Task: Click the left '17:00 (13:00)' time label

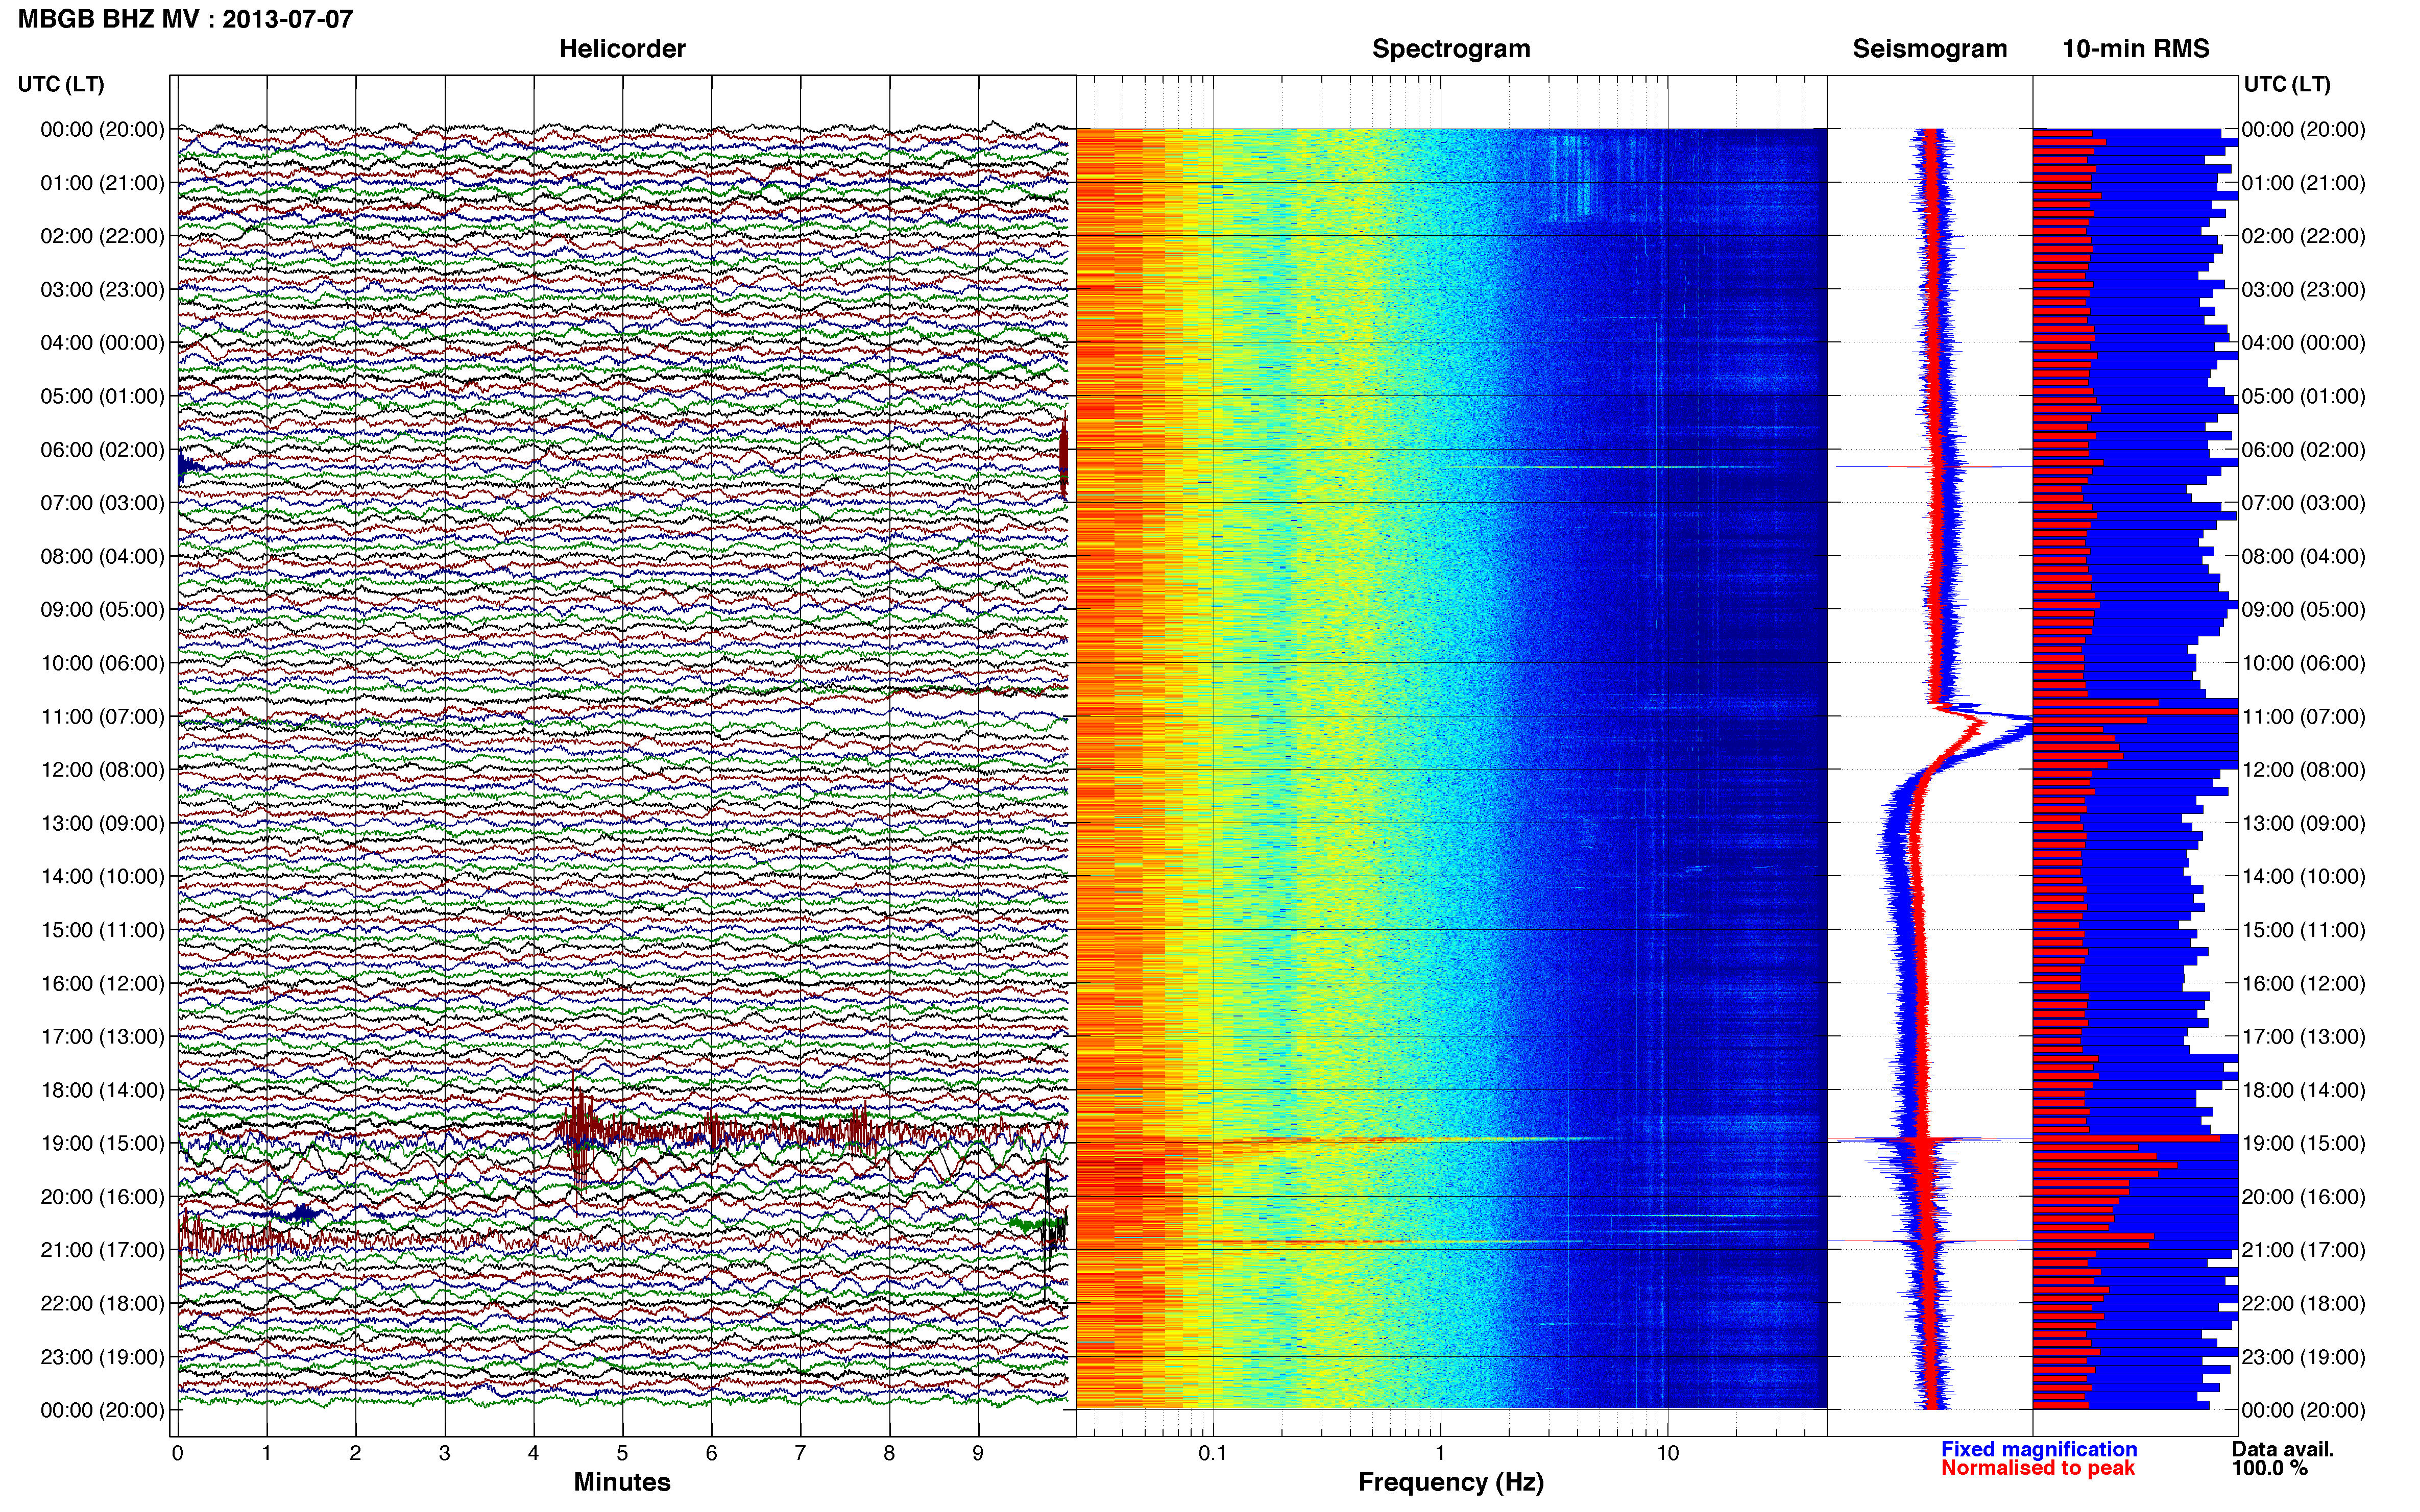Action: tap(102, 1037)
